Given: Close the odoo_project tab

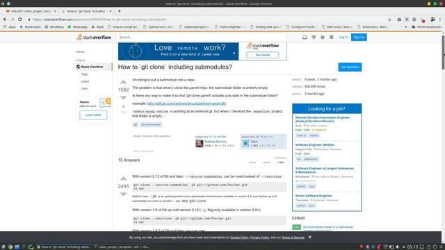Looking at the screenshot, I should [x=55, y=11].
